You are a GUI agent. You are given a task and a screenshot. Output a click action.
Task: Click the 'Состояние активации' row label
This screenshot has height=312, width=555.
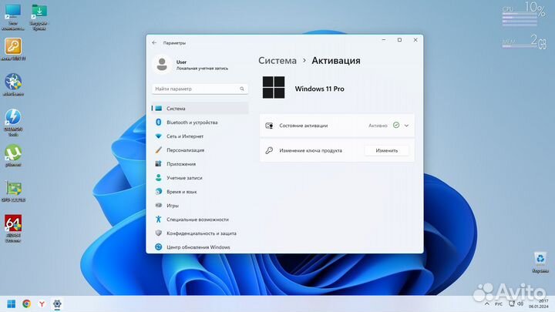pyautogui.click(x=304, y=126)
